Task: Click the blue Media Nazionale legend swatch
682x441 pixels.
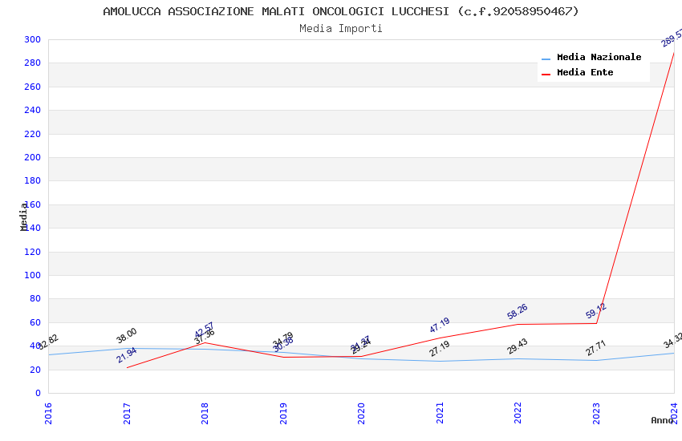Action: [x=546, y=59]
